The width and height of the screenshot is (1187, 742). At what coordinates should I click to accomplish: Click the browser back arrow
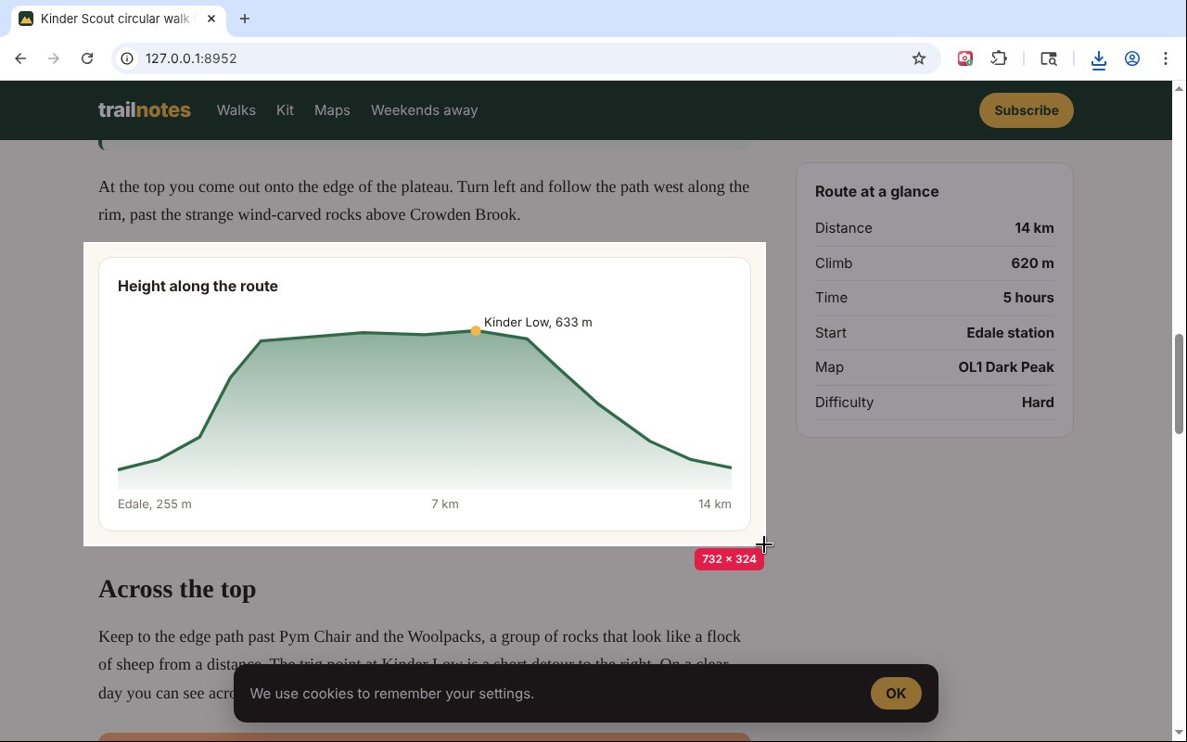tap(20, 58)
